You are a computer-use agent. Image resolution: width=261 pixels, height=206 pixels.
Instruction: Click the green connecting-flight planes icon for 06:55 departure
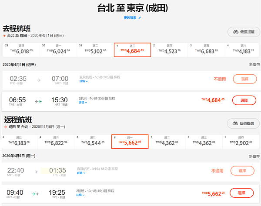39,101
